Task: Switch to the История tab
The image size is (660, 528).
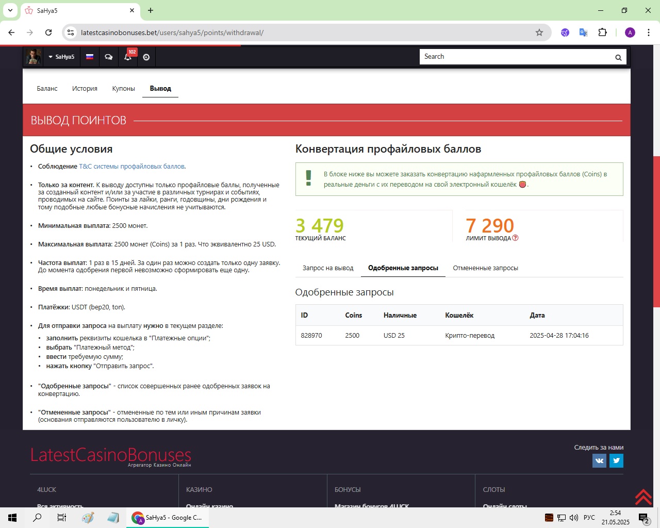Action: click(x=85, y=89)
